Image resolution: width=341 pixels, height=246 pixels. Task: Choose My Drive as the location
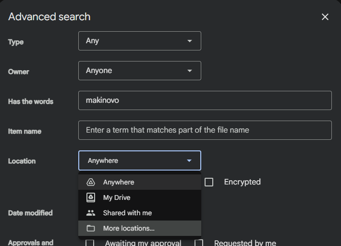117,197
